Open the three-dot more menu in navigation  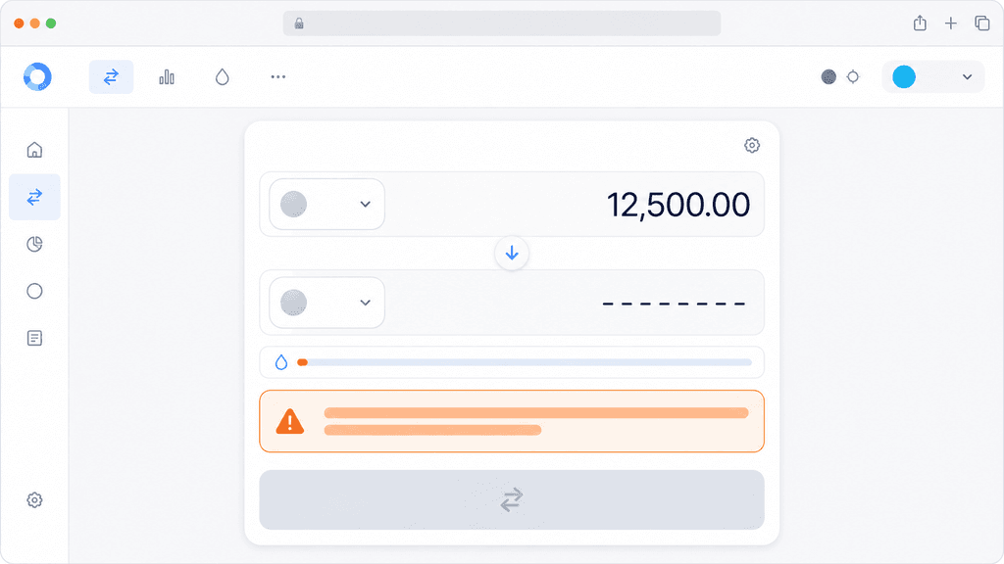[277, 76]
